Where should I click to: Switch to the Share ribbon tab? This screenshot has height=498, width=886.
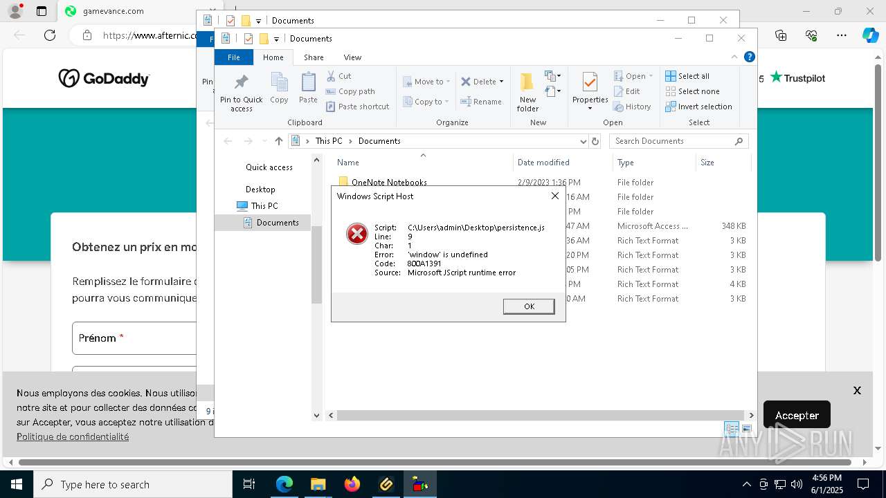pyautogui.click(x=314, y=57)
